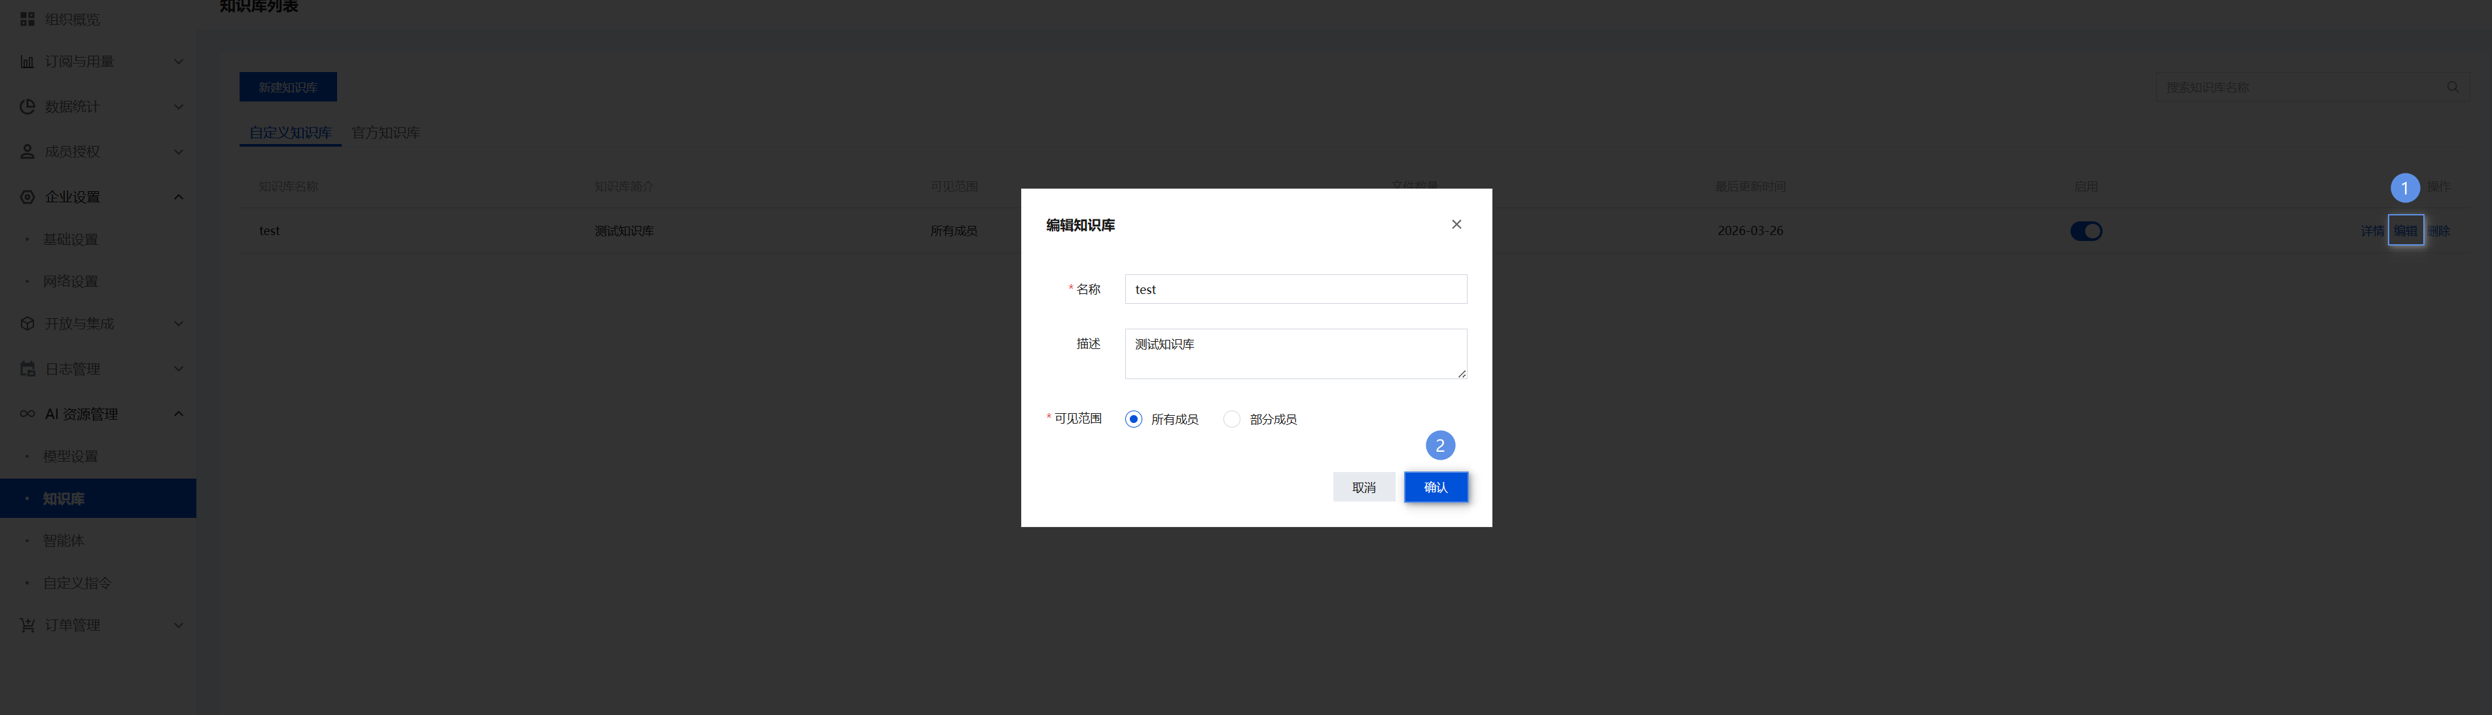Click the 删除 link for test row
Viewport: 2492px width, 715px height.
click(x=2438, y=231)
